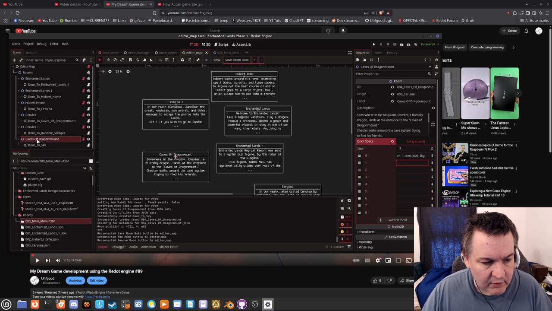
Task: Click the Save Room Data button
Action: 237,60
